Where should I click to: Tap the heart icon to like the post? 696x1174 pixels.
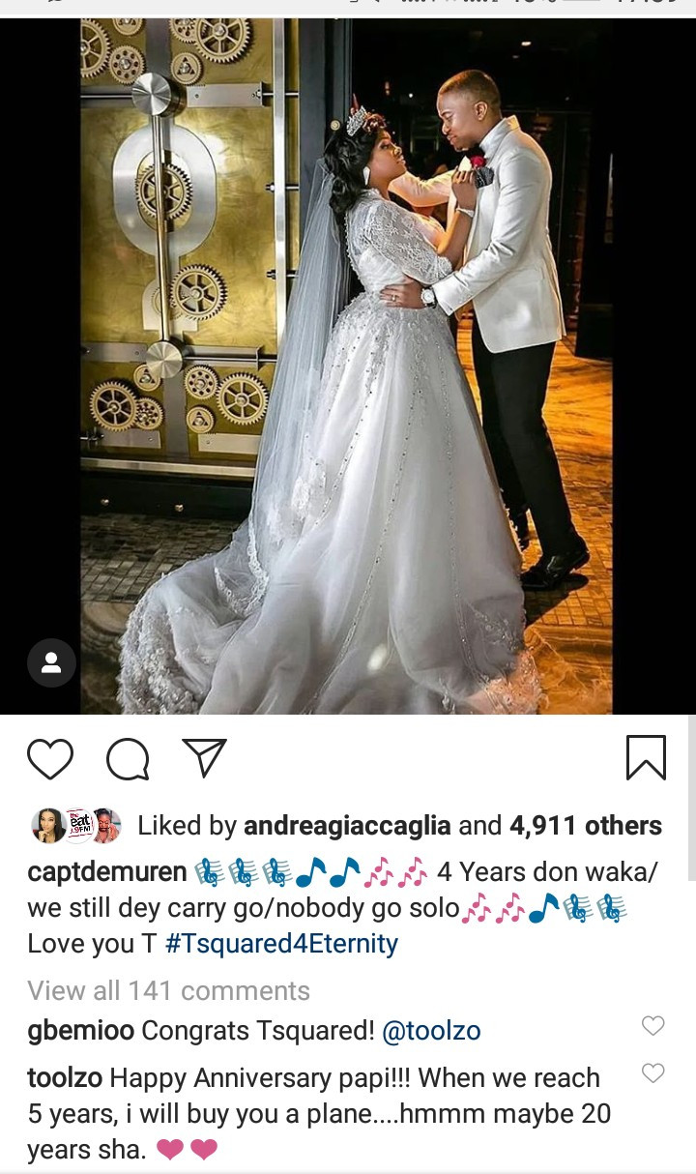click(50, 758)
